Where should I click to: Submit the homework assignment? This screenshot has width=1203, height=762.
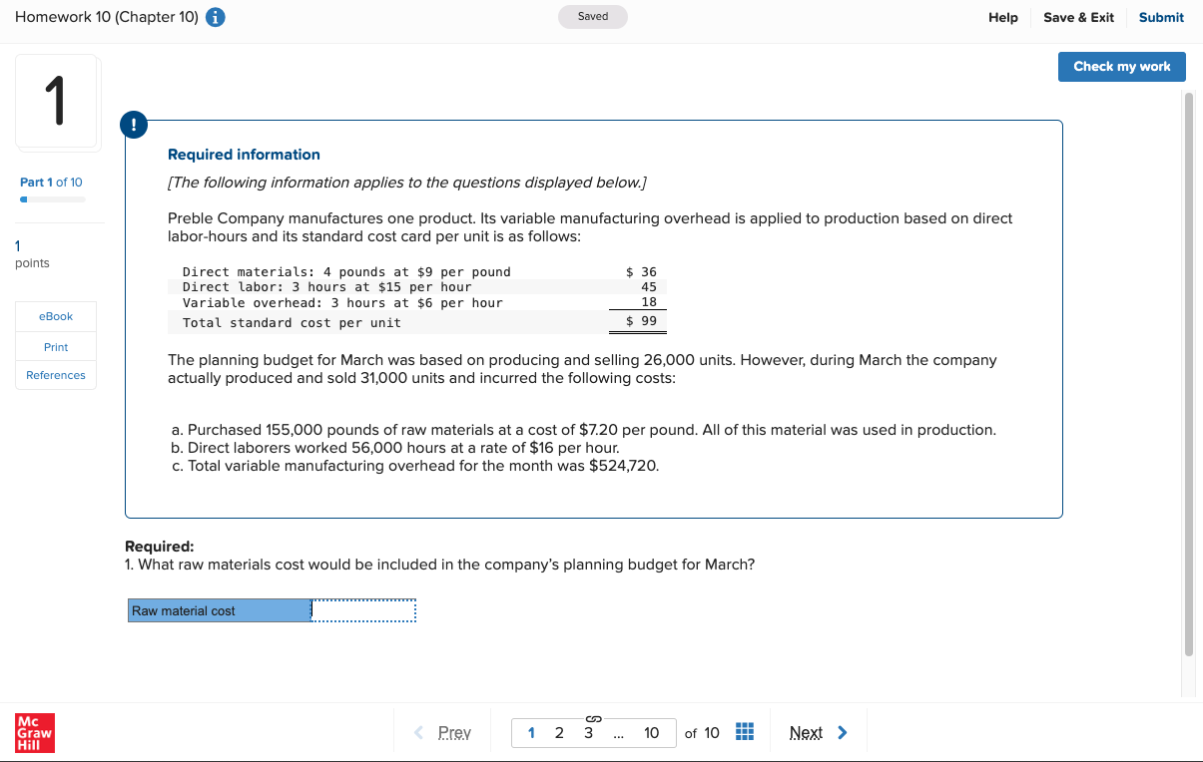[x=1161, y=17]
